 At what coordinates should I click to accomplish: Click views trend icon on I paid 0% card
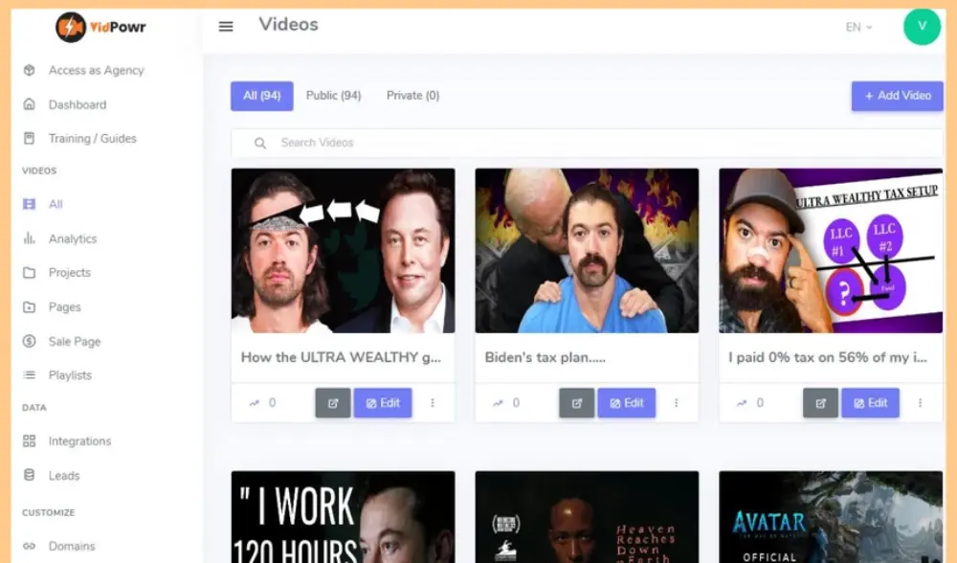pos(742,403)
